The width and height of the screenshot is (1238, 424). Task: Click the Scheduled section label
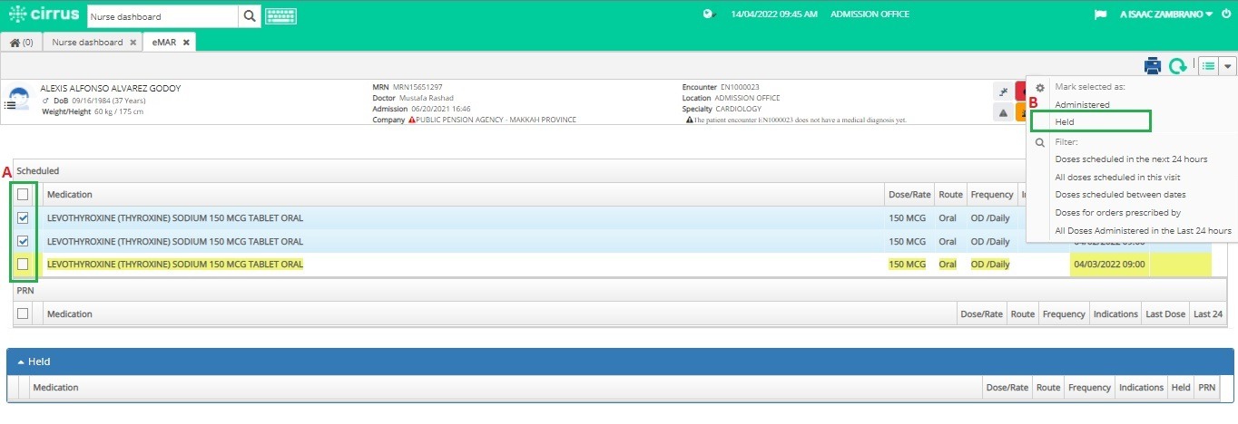pyautogui.click(x=38, y=170)
